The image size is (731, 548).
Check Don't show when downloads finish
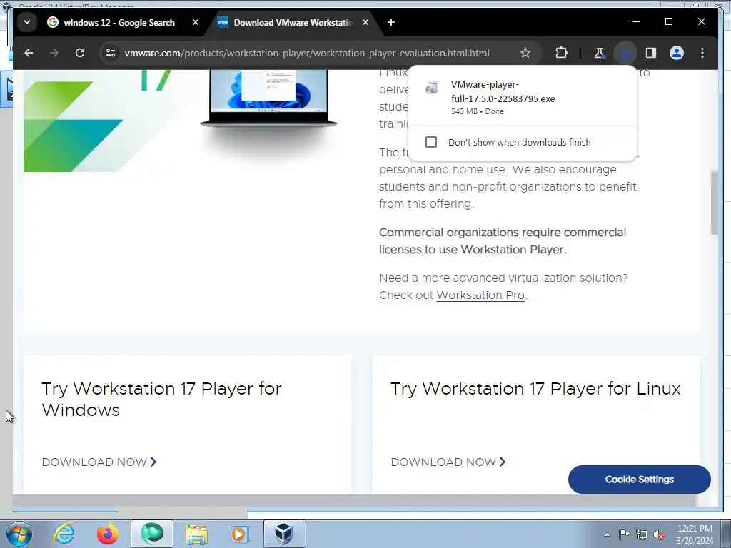pos(431,142)
